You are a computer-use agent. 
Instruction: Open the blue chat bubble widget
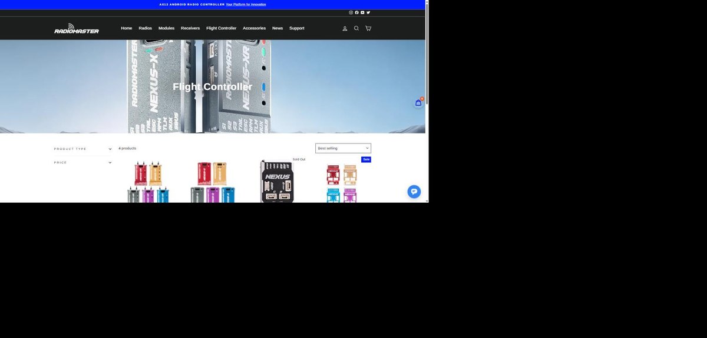tap(414, 192)
